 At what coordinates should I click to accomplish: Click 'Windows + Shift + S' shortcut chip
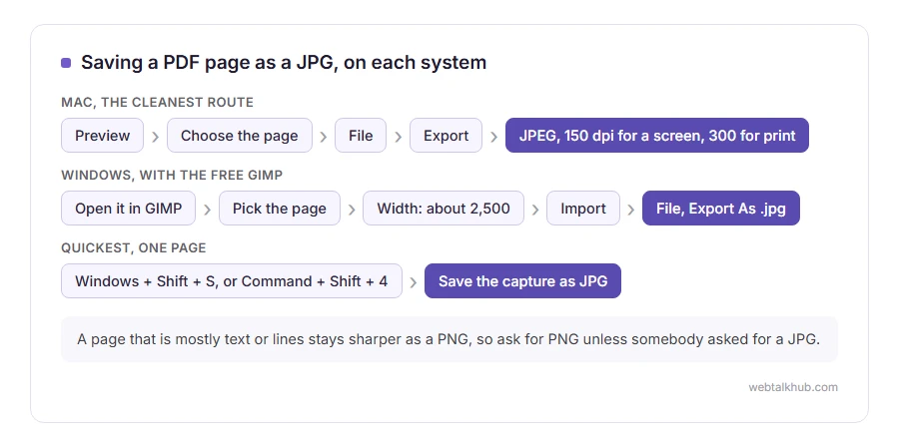[x=232, y=280]
